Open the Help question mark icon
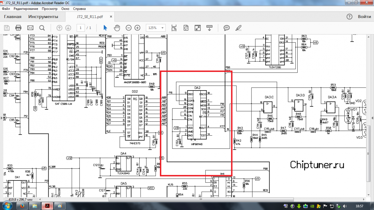The image size is (374, 210). tap(350, 16)
